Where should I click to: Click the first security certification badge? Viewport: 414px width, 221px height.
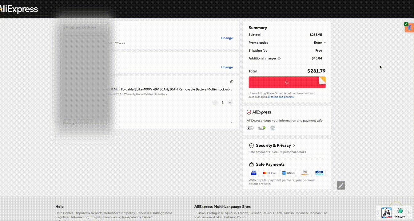(250, 128)
